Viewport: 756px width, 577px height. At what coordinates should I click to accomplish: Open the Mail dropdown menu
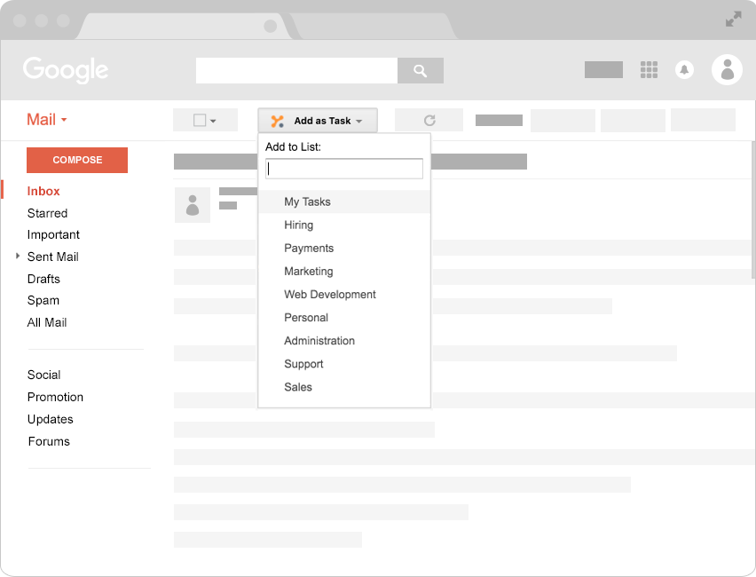pyautogui.click(x=47, y=120)
